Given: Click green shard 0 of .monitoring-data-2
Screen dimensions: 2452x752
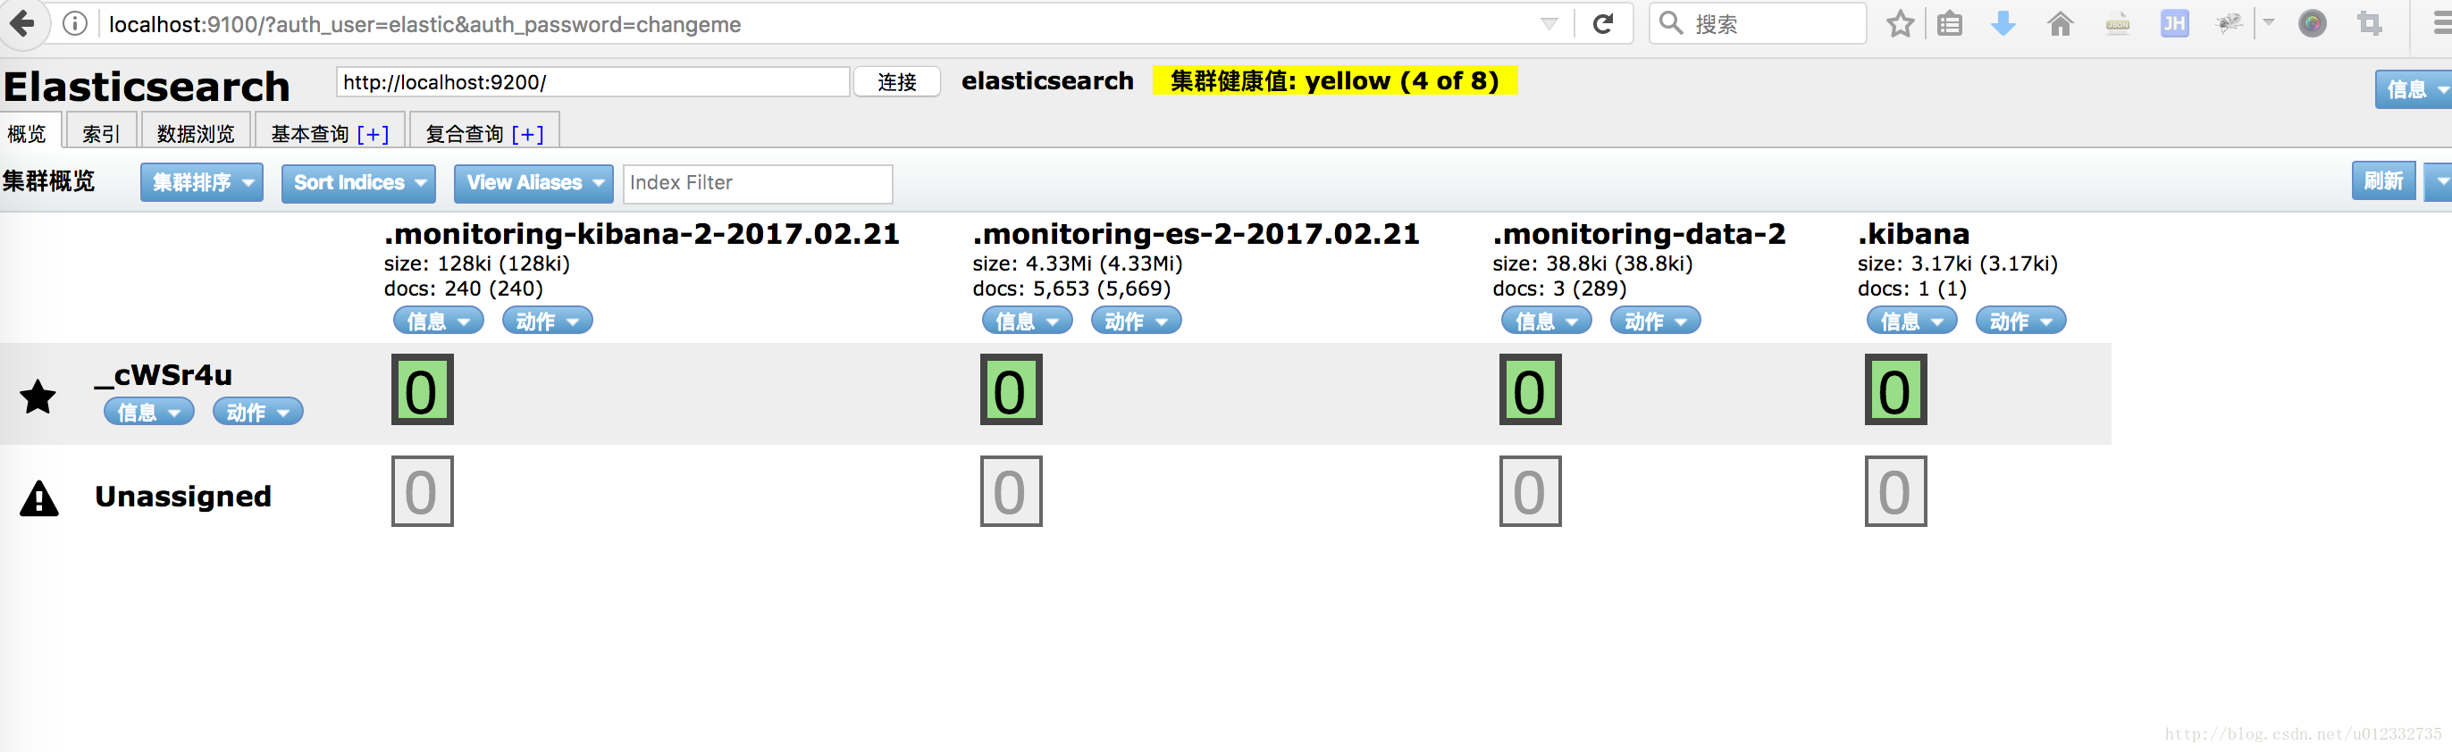Looking at the screenshot, I should point(1531,389).
